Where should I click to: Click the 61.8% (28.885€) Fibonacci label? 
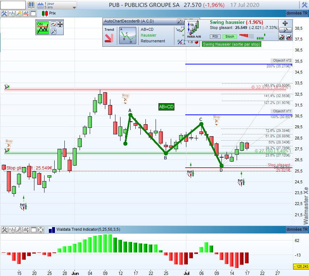tap(278, 136)
